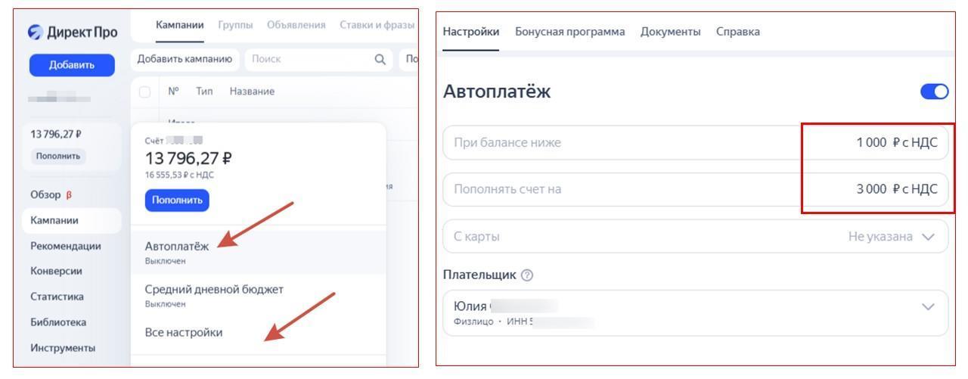Tick the select-all campaigns checkbox

click(146, 92)
